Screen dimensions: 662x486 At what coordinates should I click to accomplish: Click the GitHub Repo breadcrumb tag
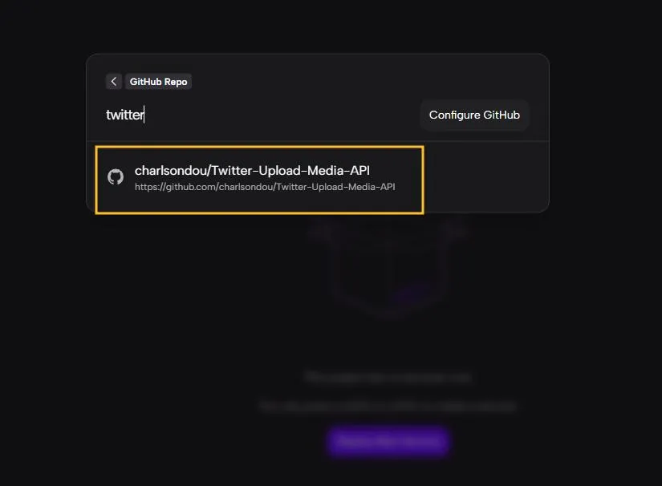[159, 82]
